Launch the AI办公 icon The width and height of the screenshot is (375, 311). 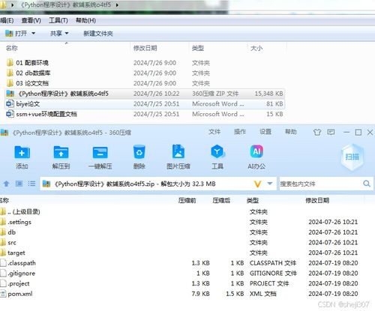(256, 151)
